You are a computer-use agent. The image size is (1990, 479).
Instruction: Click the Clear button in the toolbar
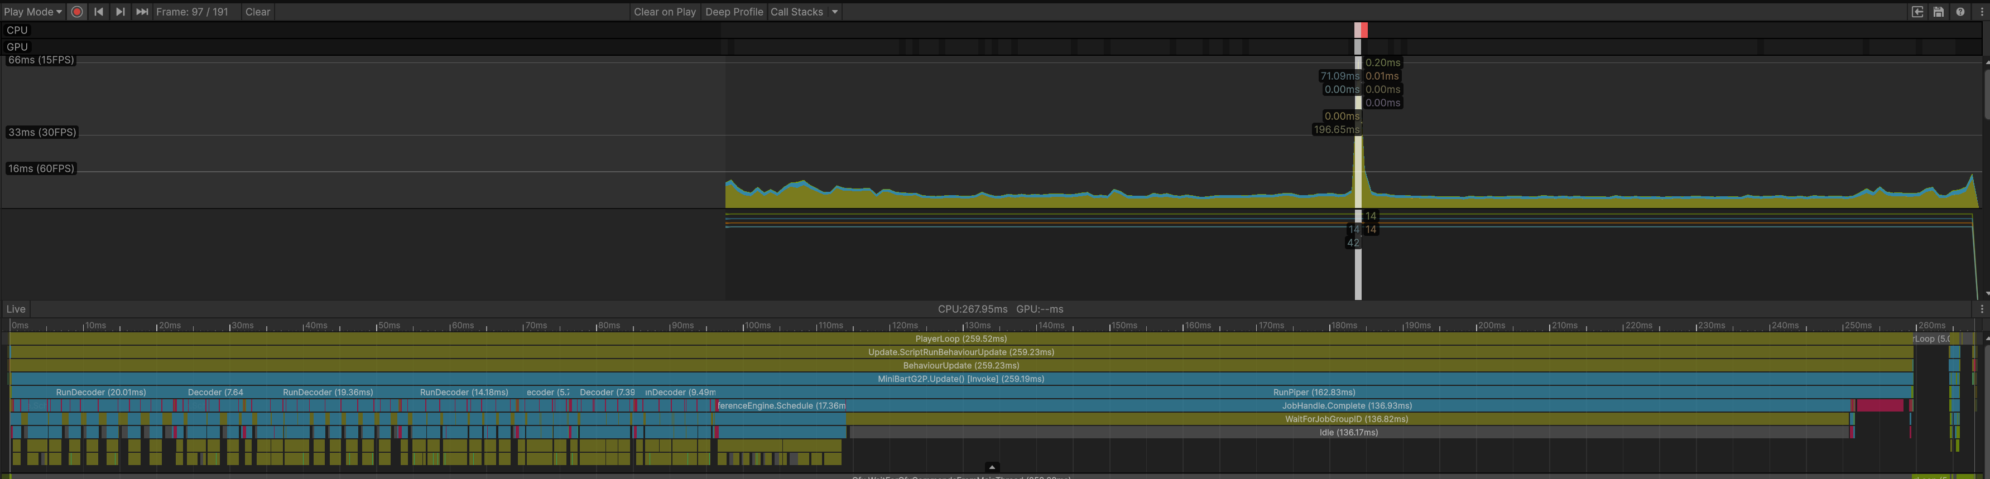pos(257,12)
